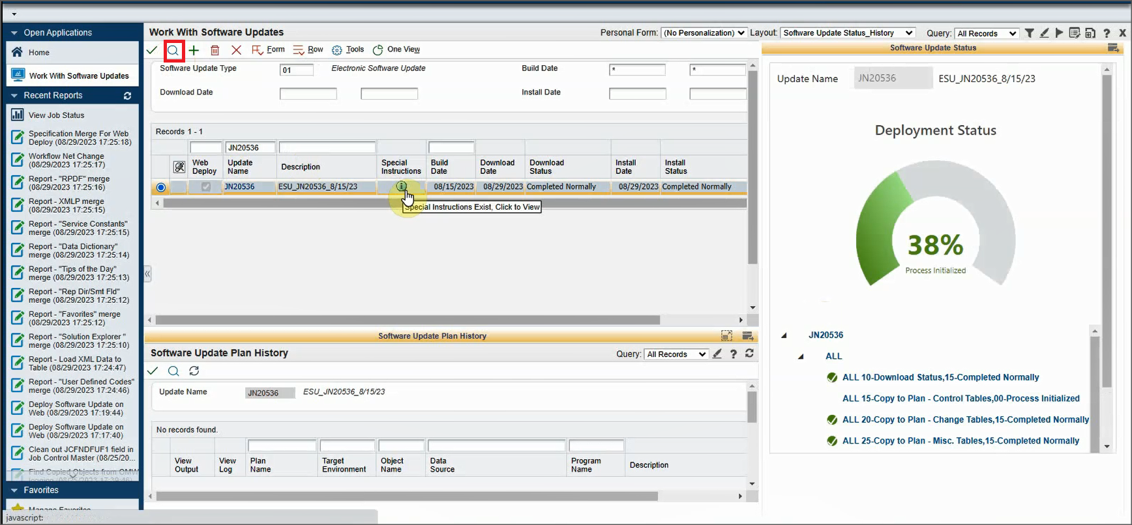The height and width of the screenshot is (525, 1132).
Task: Click the View Job Status chart icon
Action: pyautogui.click(x=18, y=115)
